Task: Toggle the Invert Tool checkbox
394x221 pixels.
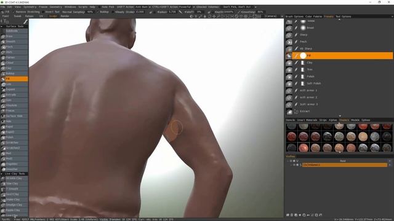Action: coord(43,12)
